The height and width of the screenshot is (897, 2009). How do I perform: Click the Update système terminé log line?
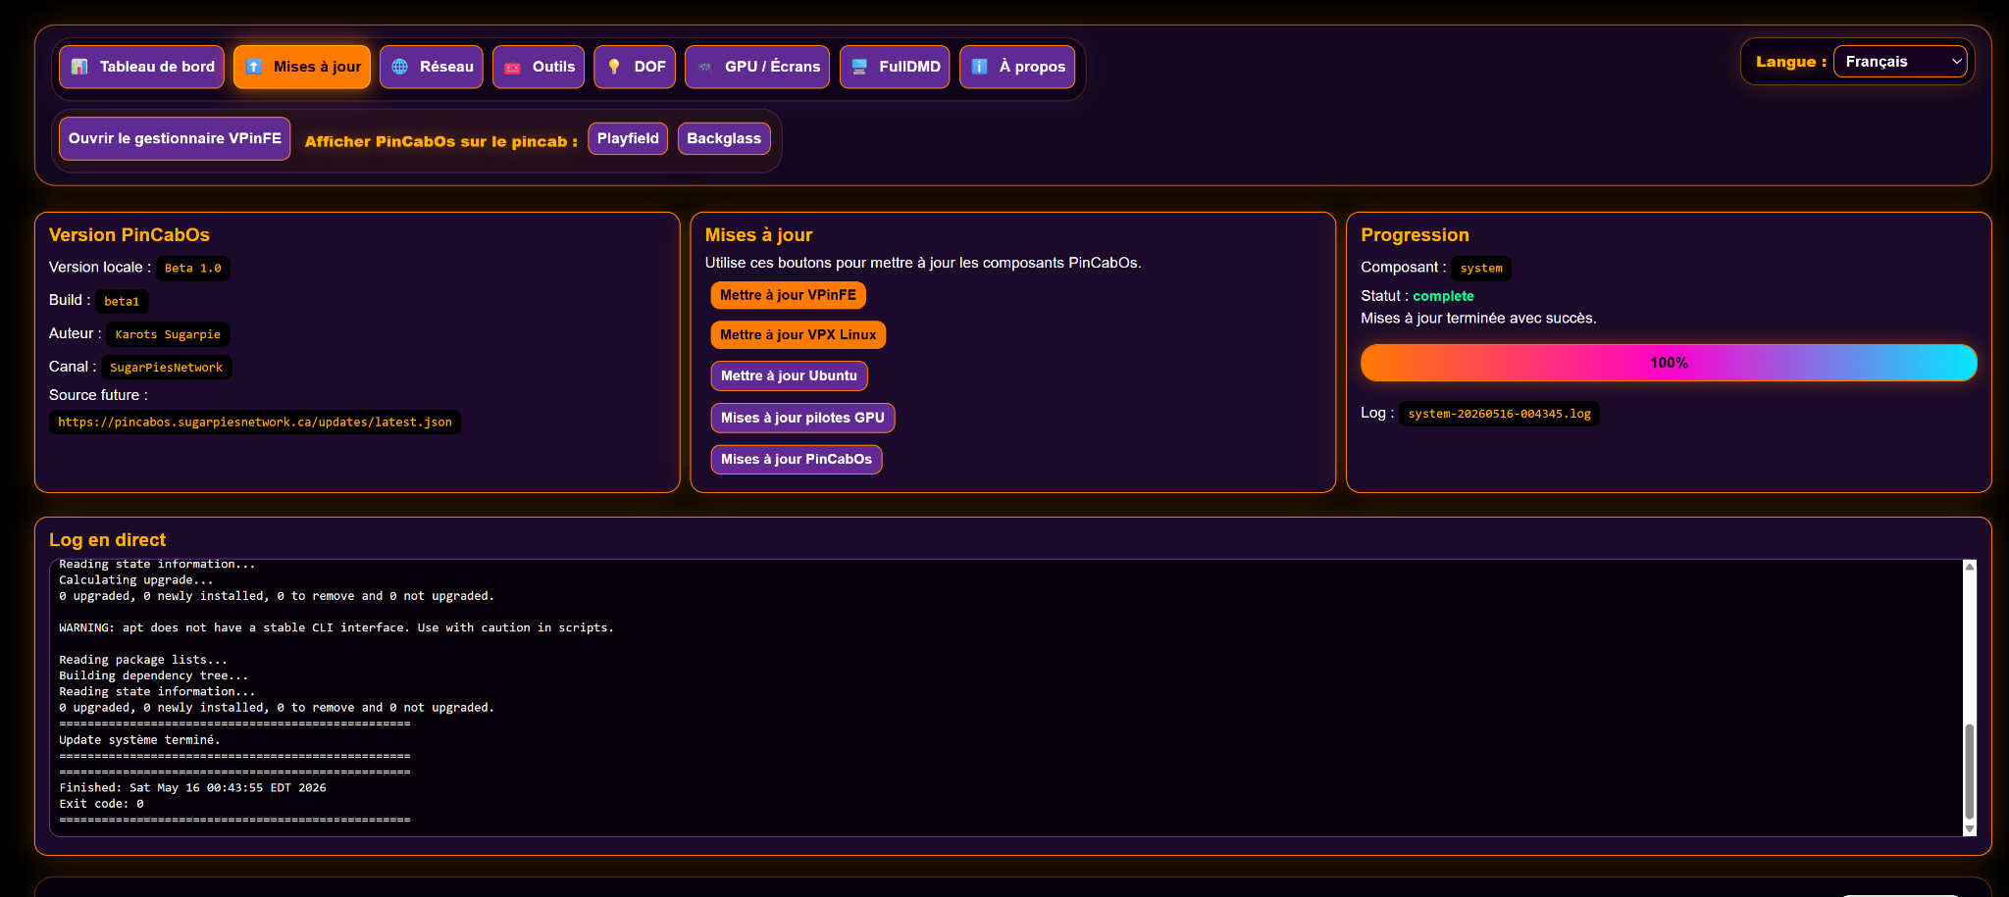click(x=139, y=740)
